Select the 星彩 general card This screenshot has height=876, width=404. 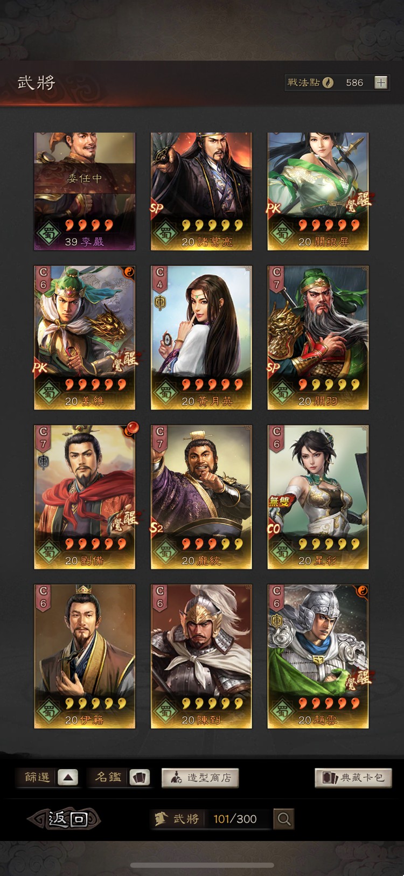[318, 497]
